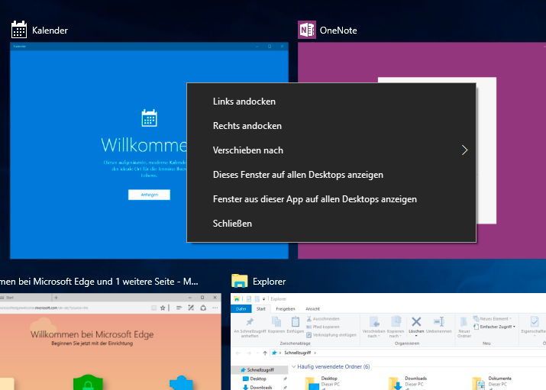The width and height of the screenshot is (546, 390).
Task: Click the new tab plus button in Edge
Action: point(56,298)
